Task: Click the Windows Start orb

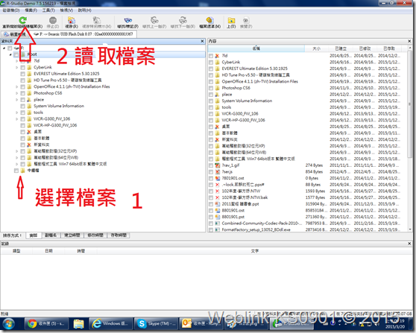Action: point(8,324)
